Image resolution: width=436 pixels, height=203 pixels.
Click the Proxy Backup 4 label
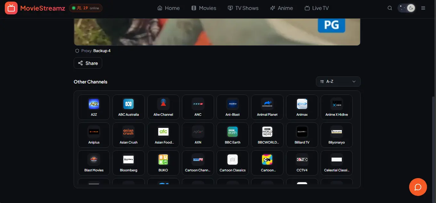(93, 51)
